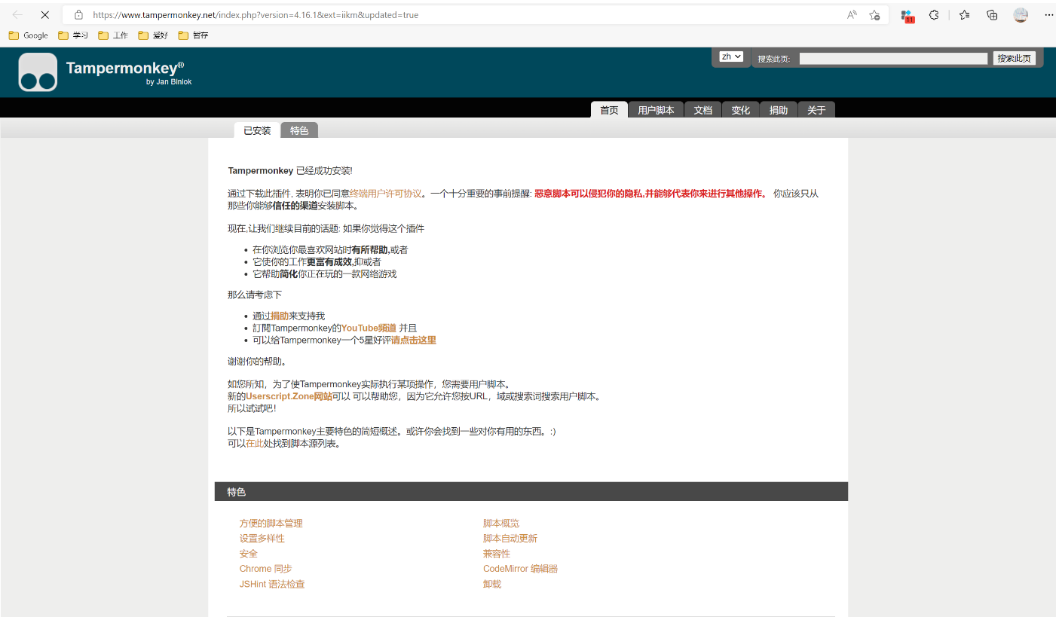Focus the site search input field
1056x617 pixels.
pos(893,58)
